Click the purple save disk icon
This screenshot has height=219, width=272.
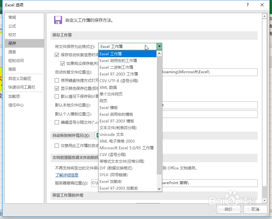(58, 20)
